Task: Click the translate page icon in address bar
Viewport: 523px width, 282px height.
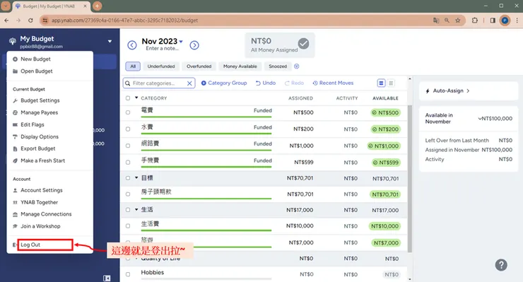Action: 436,20
